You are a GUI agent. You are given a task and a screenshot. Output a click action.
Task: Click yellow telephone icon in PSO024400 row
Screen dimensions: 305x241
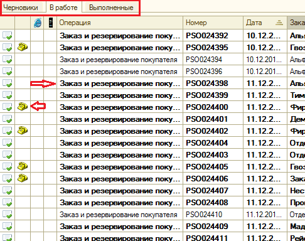click(23, 107)
